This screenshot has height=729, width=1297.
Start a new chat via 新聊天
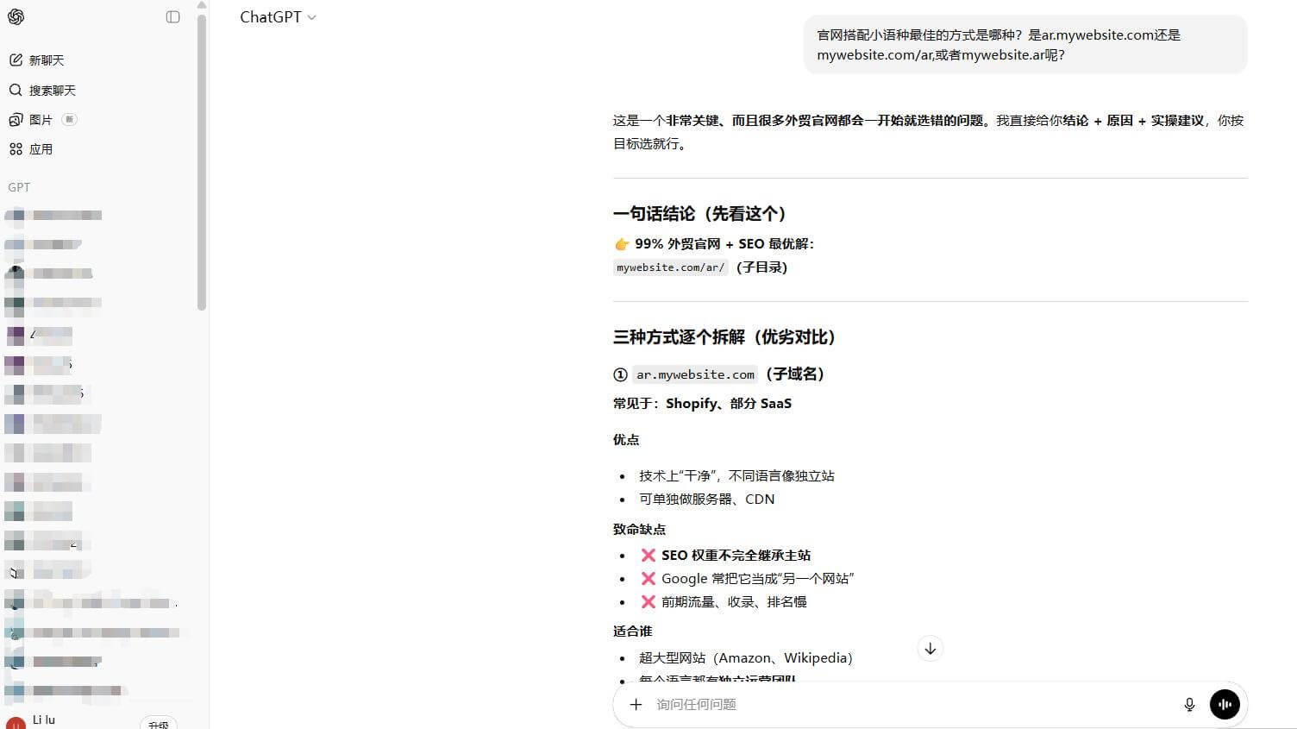tap(47, 60)
